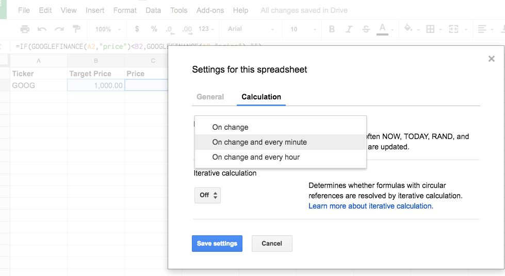505x276 pixels.
Task: Open the Merge cells tool
Action: click(454, 29)
